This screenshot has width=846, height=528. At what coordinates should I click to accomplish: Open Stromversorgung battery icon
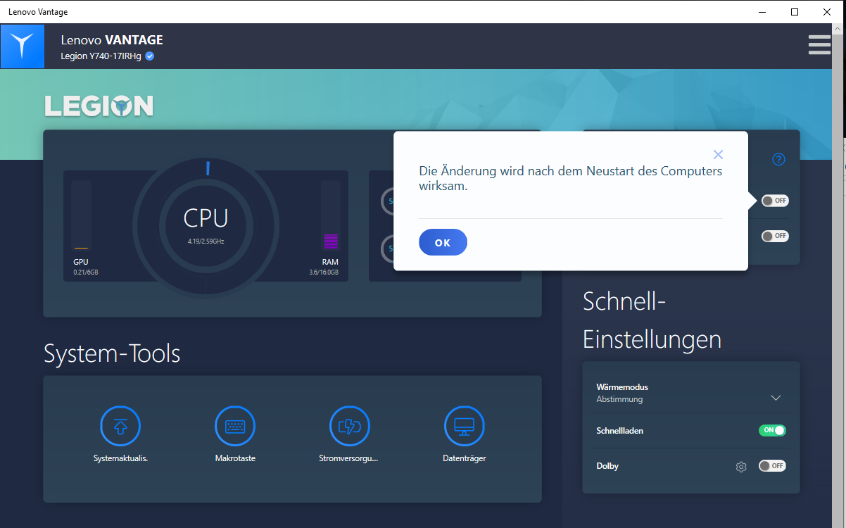pos(350,426)
